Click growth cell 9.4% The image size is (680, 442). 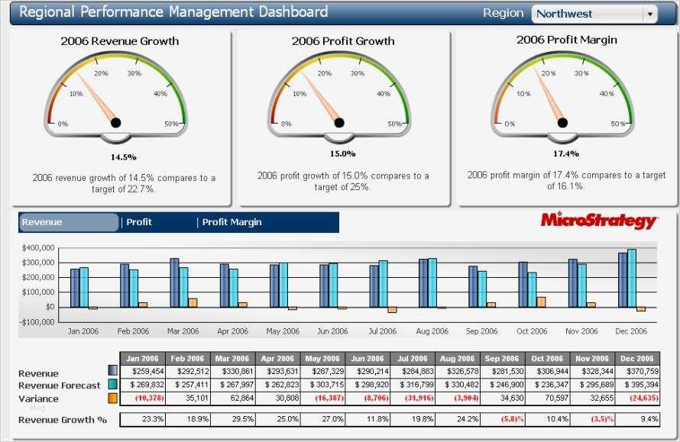[637, 419]
